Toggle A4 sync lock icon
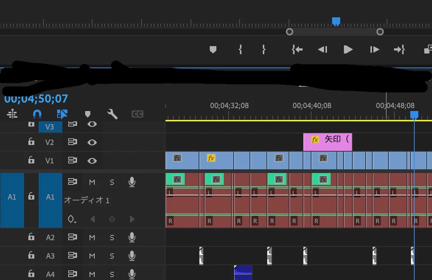 [73, 274]
